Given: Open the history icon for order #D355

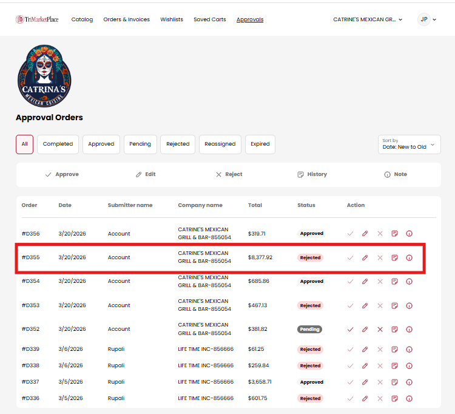Looking at the screenshot, I should (394, 258).
